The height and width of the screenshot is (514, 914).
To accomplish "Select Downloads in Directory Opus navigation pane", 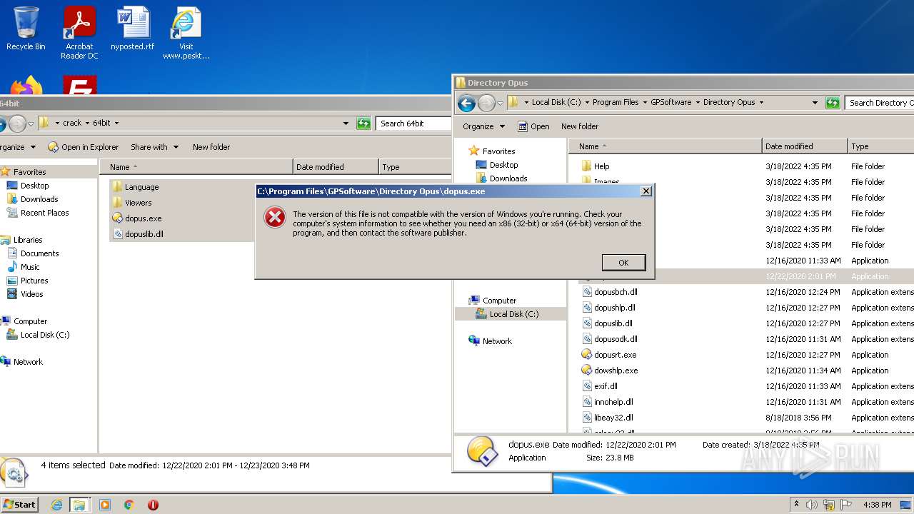I will pos(502,178).
